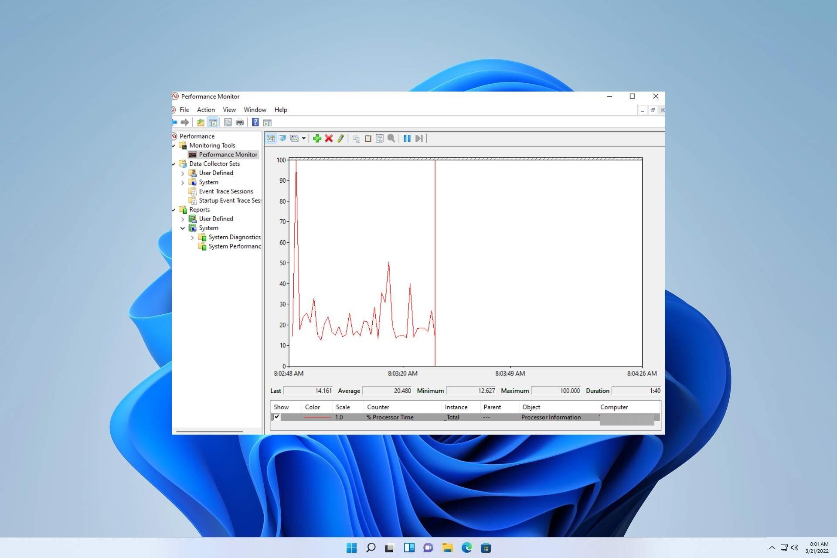Select the Performance root node
This screenshot has height=558, width=837.
[x=197, y=136]
